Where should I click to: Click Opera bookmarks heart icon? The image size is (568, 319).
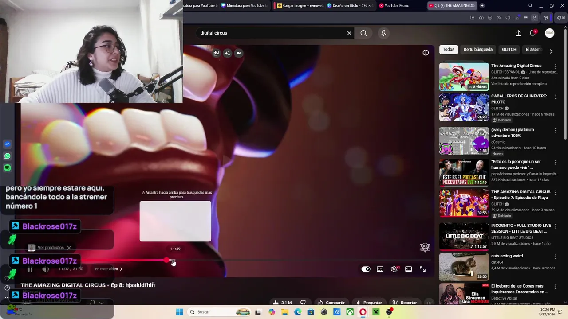click(x=508, y=18)
